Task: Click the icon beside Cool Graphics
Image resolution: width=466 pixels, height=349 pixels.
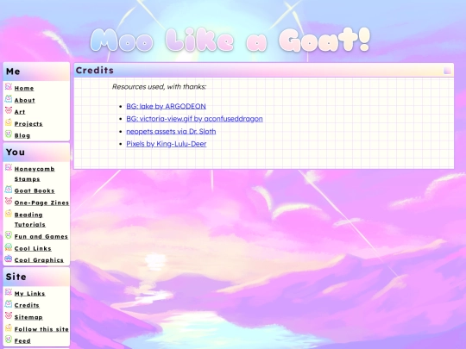Action: coord(9,259)
